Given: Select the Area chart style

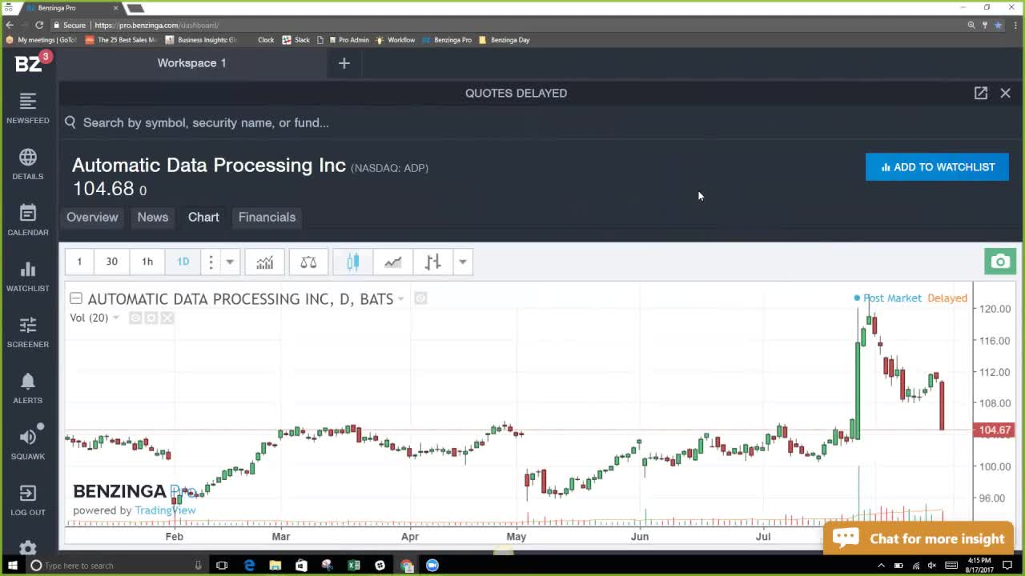Looking at the screenshot, I should (x=392, y=262).
